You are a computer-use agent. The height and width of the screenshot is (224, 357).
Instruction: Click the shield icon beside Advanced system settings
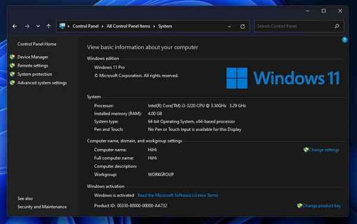(12, 83)
